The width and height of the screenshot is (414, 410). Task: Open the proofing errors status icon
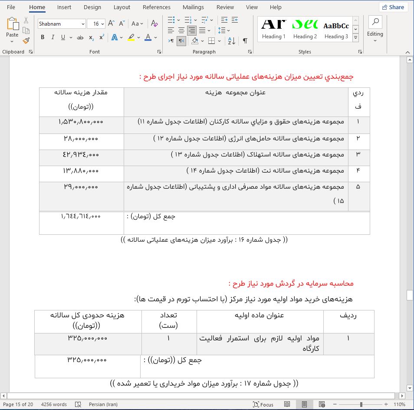click(x=78, y=404)
